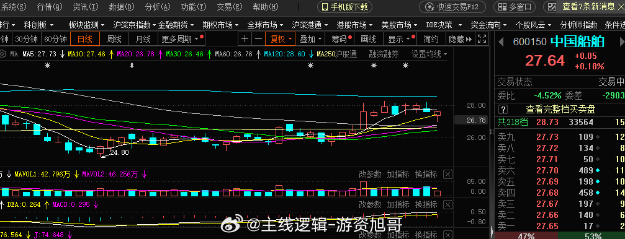Viewport: 625px width, 239px height.
Task: Click diamond marker on 卖四 row
Action: (597, 193)
